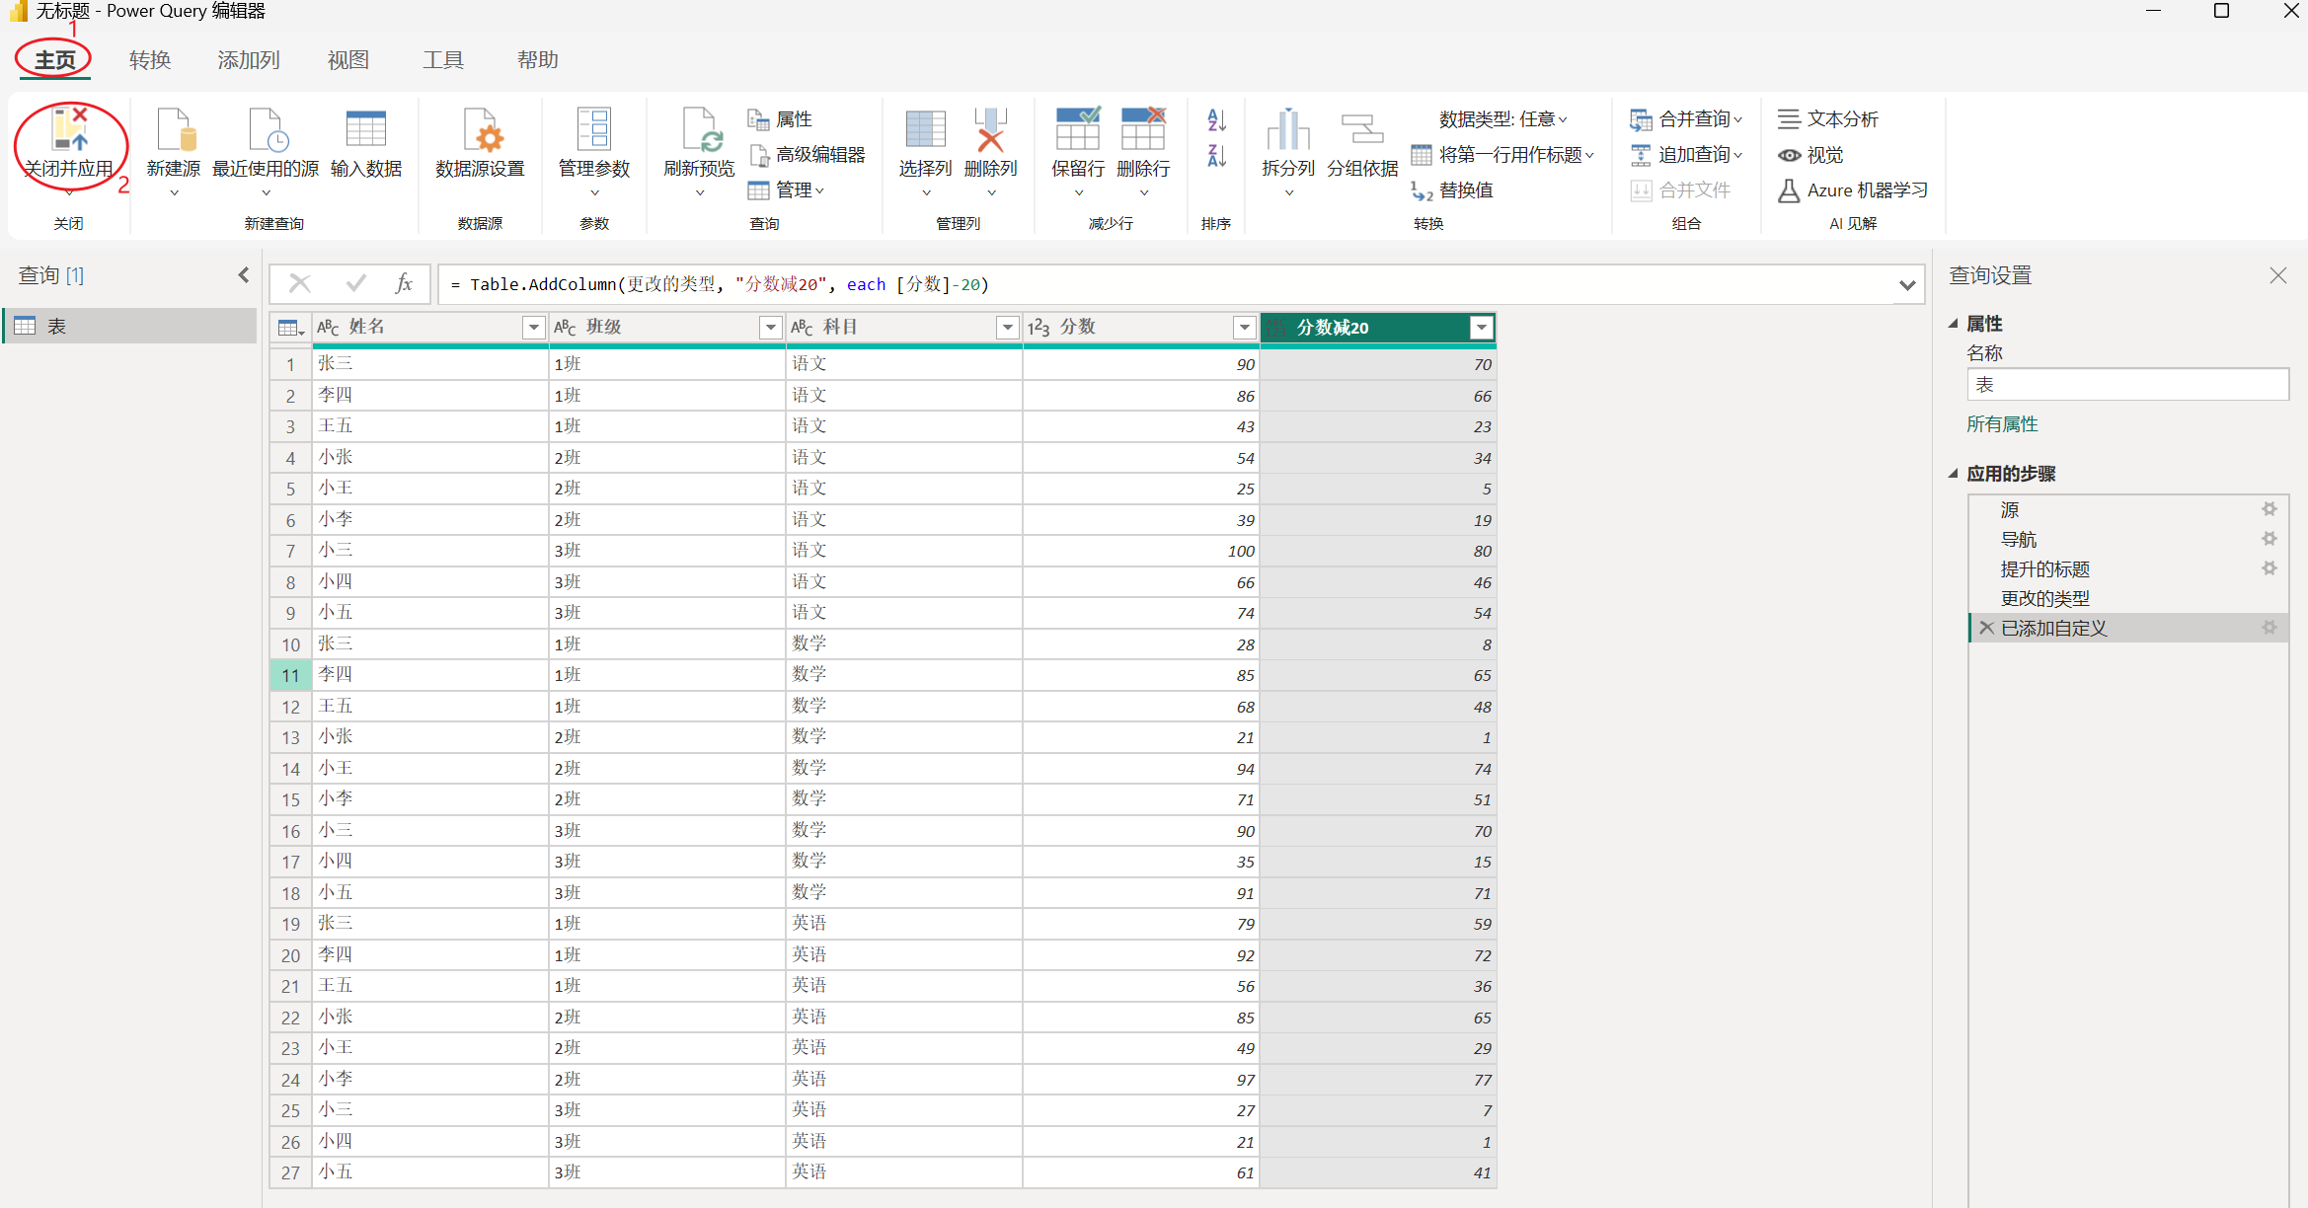
Task: Expand the formula bar chevron
Action: tap(1906, 285)
